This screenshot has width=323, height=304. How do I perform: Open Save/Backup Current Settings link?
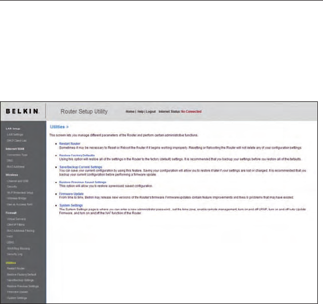80,167
